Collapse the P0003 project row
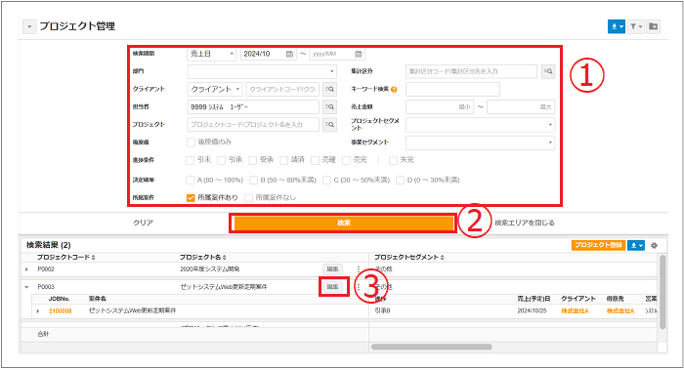 [26, 287]
